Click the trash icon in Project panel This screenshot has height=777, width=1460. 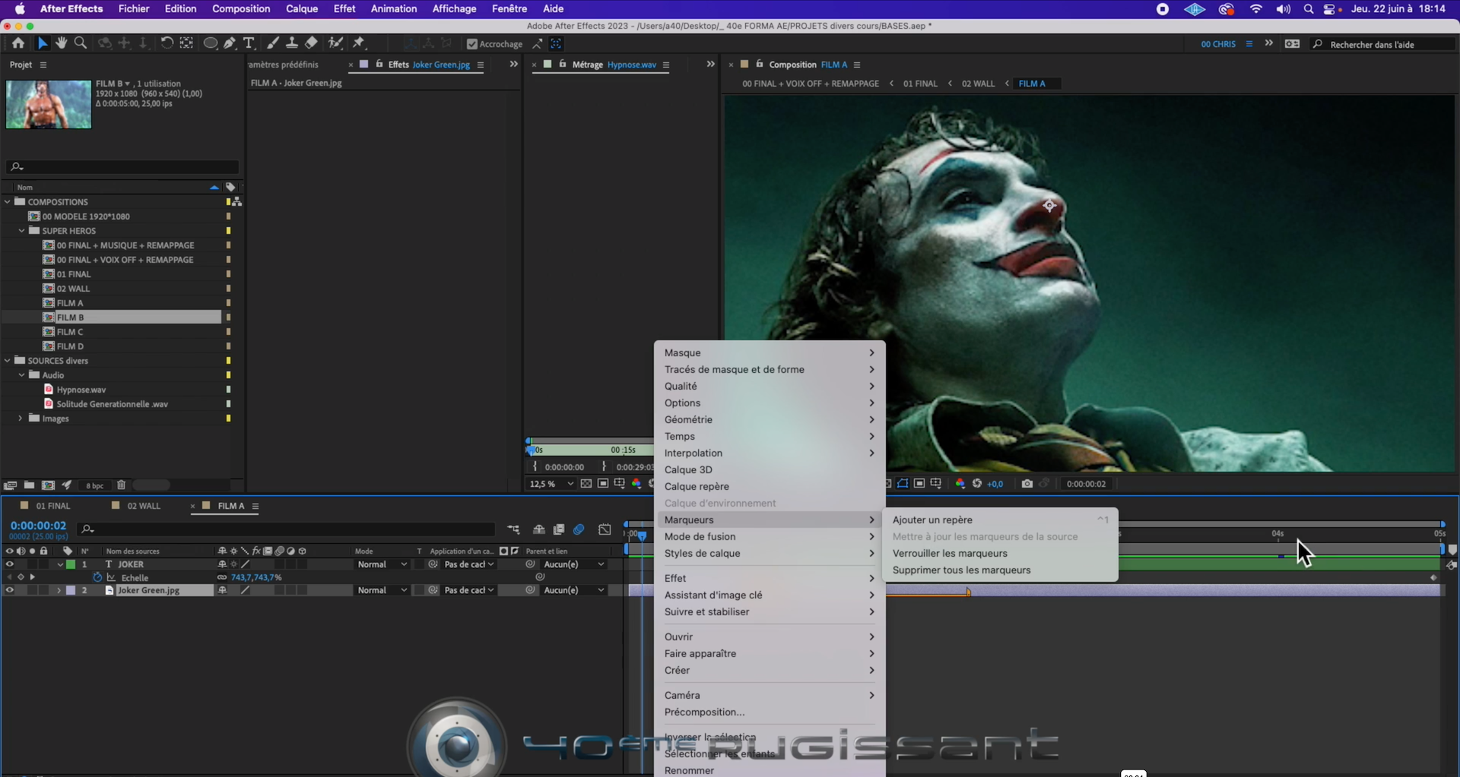click(x=121, y=485)
